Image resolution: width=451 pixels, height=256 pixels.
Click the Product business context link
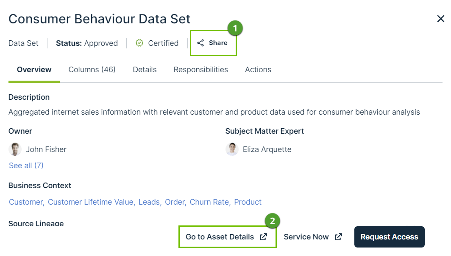[248, 202]
